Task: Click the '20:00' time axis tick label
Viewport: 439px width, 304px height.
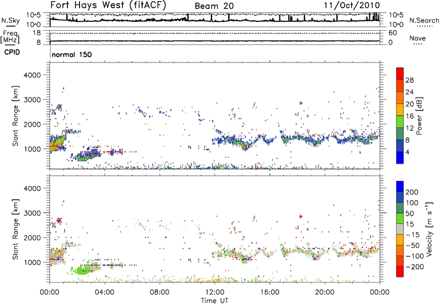Action: pos(324,292)
